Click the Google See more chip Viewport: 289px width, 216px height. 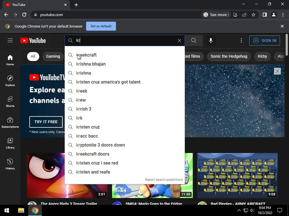click(216, 15)
